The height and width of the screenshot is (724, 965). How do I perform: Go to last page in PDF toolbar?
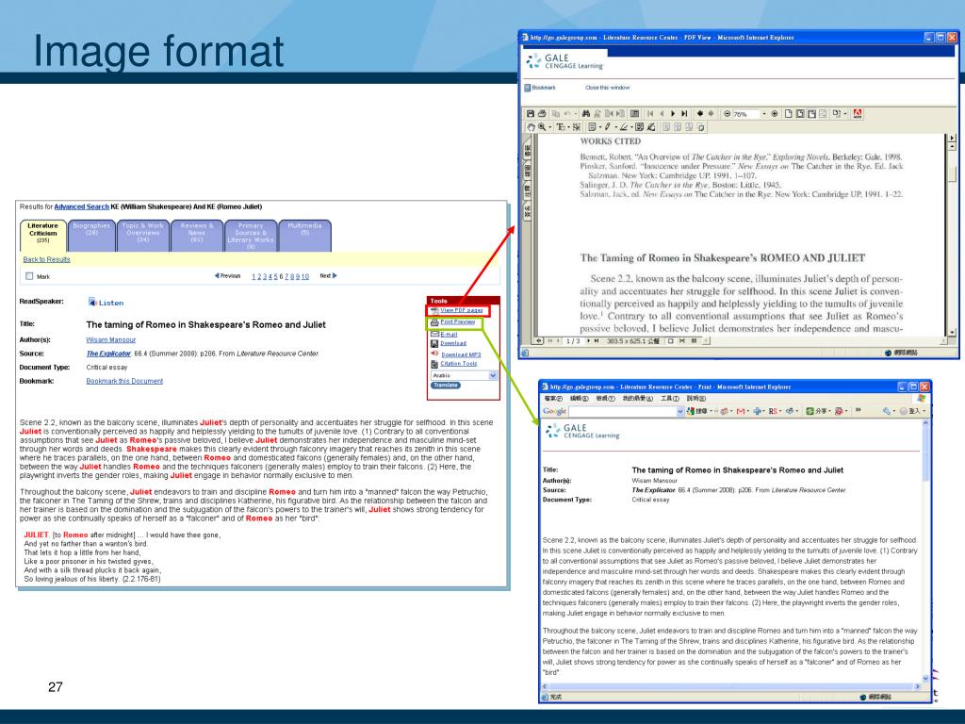coord(684,113)
